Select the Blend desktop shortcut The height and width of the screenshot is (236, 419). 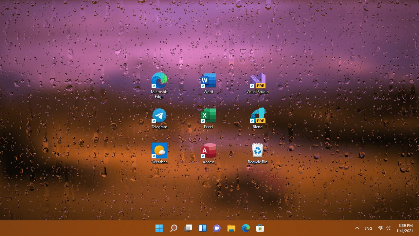(258, 118)
